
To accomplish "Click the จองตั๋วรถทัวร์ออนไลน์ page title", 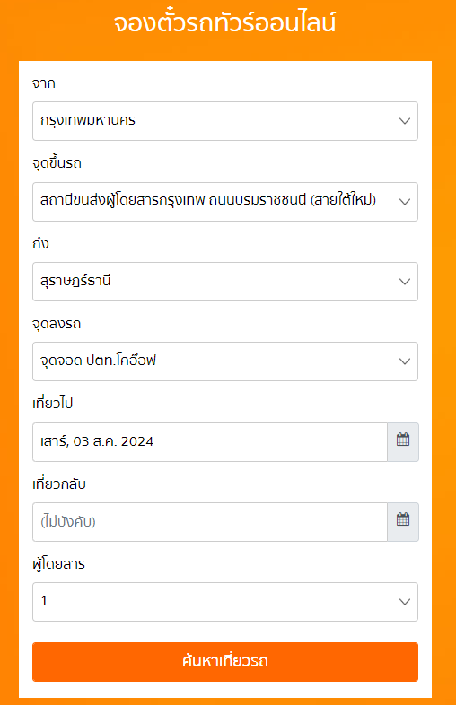I will click(x=224, y=23).
